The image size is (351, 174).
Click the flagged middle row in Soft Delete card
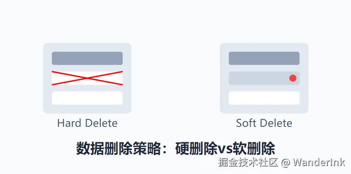(x=264, y=78)
